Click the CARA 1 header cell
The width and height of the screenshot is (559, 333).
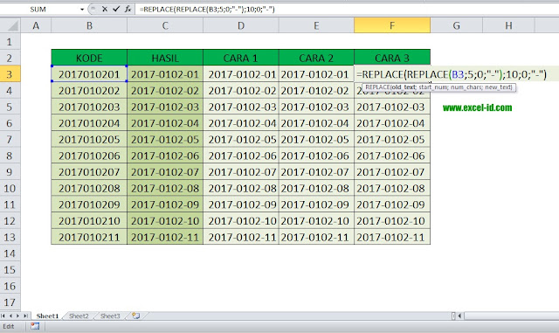pos(241,58)
